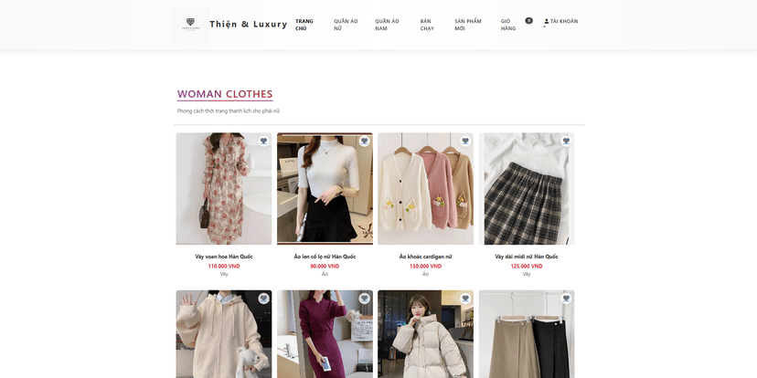Click subtitle Phong cách thời trang thanh lịch
This screenshot has height=378, width=757.
click(x=229, y=110)
